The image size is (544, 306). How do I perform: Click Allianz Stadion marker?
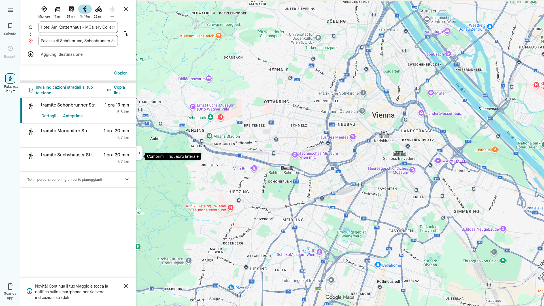click(209, 136)
